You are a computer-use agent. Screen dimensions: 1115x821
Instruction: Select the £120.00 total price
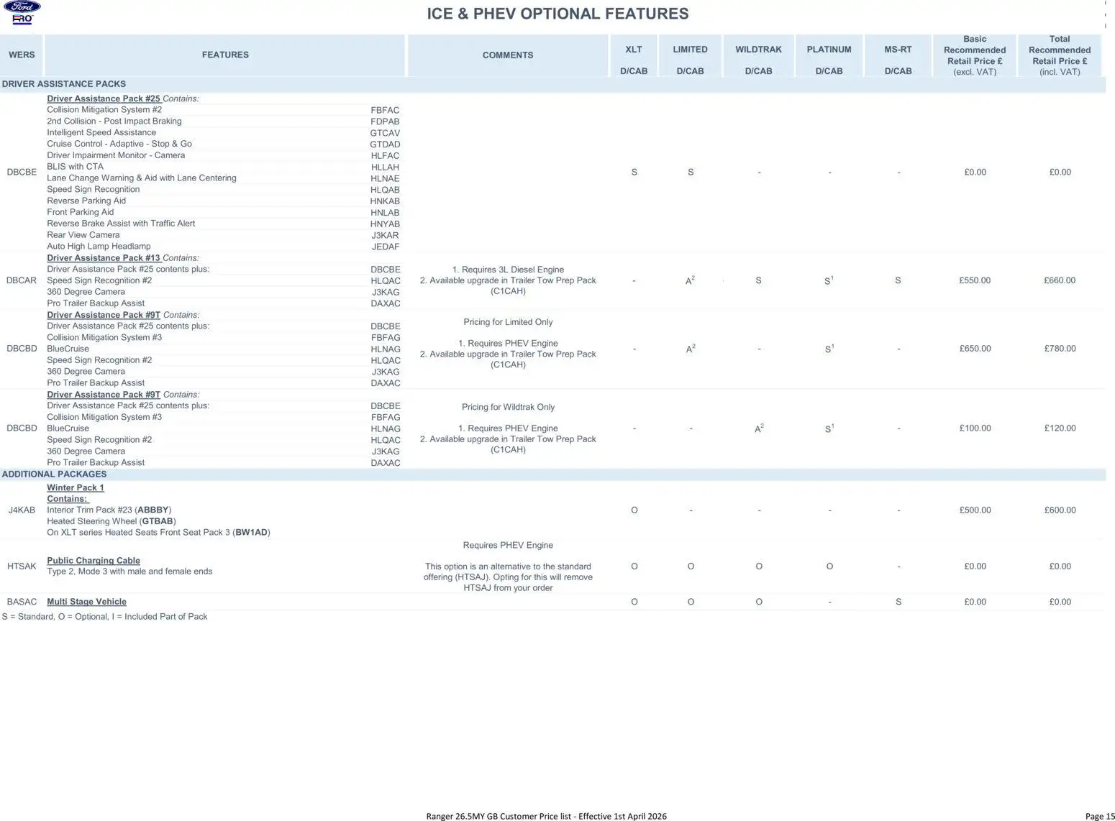pos(1060,428)
